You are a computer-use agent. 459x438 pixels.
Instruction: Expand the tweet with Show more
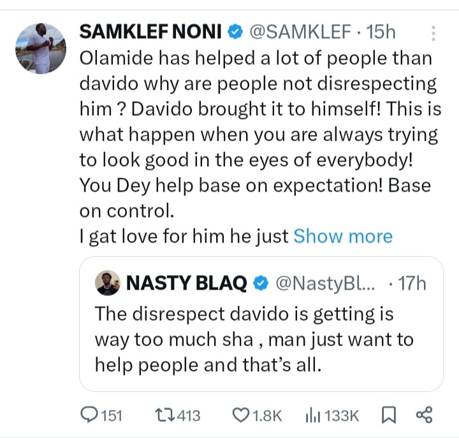[x=342, y=236]
